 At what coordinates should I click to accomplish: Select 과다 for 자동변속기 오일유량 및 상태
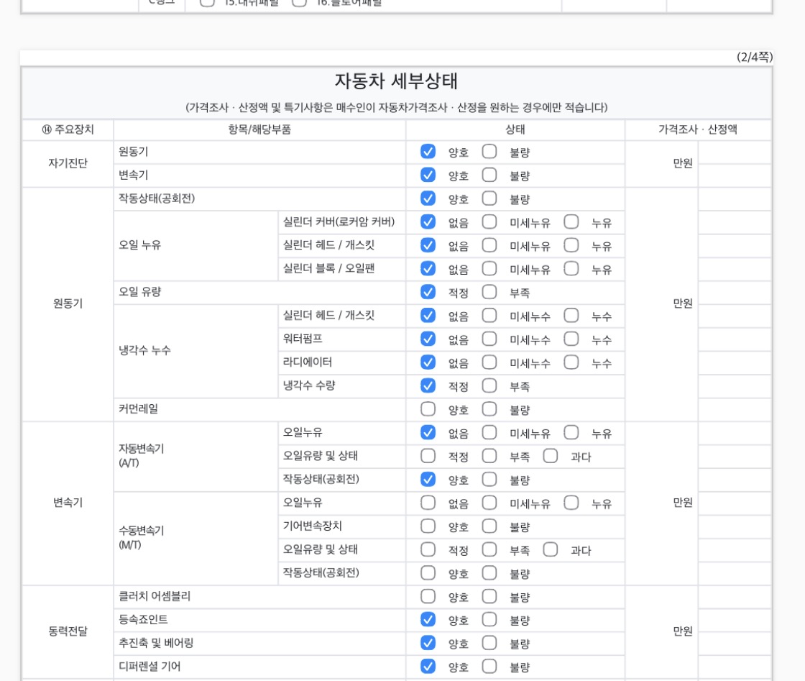[x=551, y=456]
